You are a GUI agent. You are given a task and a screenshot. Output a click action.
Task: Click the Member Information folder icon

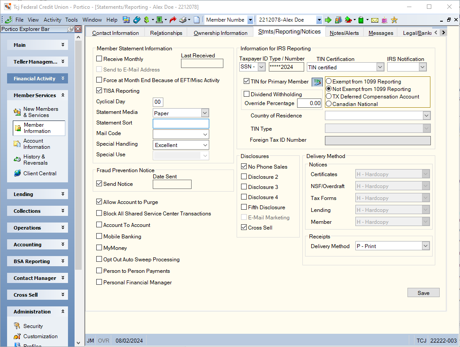(18, 128)
